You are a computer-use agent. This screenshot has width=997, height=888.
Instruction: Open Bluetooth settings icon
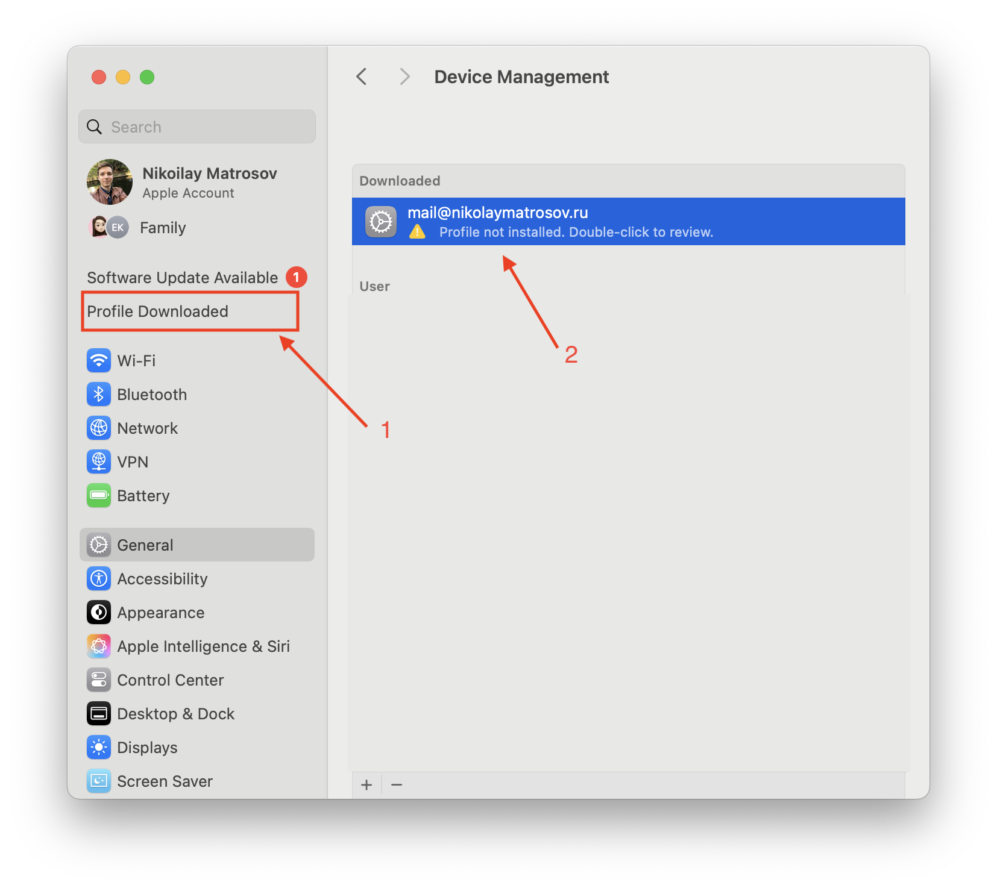tap(99, 395)
